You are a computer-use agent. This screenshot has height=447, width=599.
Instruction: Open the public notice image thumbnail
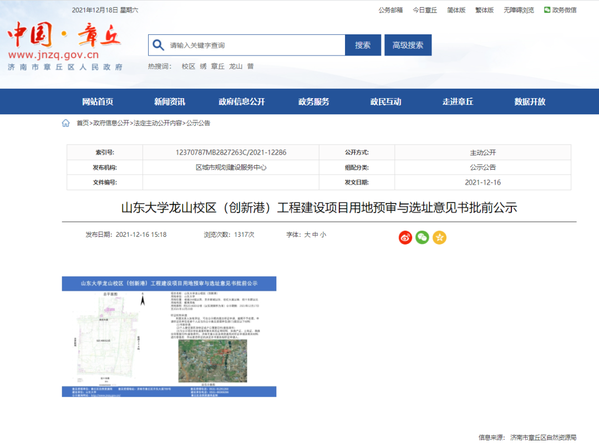(x=169, y=337)
